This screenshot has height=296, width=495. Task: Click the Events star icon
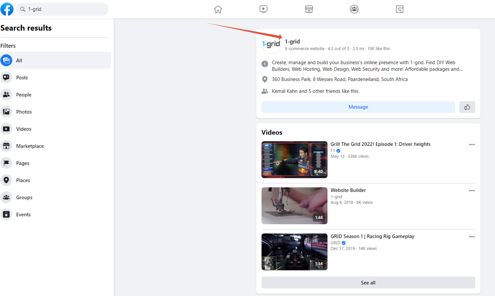[6, 214]
